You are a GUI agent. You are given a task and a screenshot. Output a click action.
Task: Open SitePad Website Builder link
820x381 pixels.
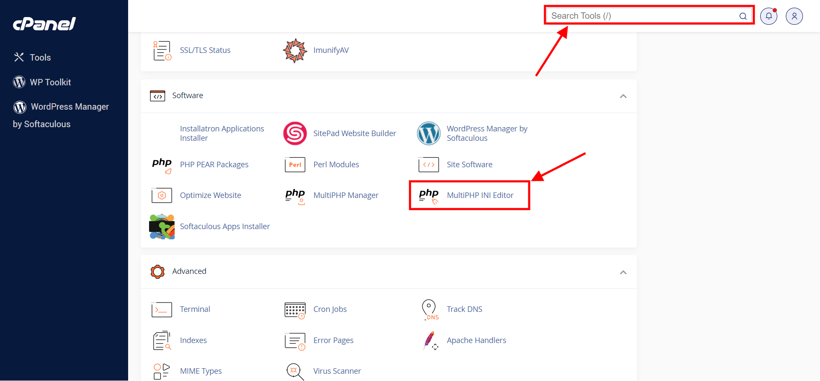pyautogui.click(x=354, y=134)
